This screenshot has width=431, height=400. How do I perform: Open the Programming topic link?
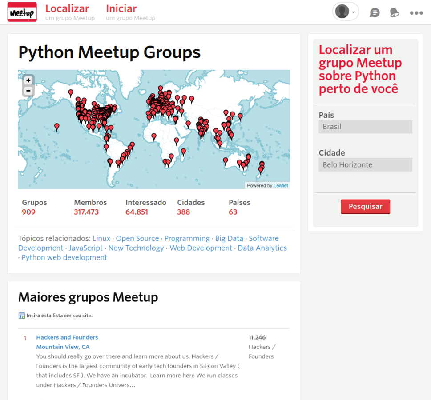click(x=187, y=238)
